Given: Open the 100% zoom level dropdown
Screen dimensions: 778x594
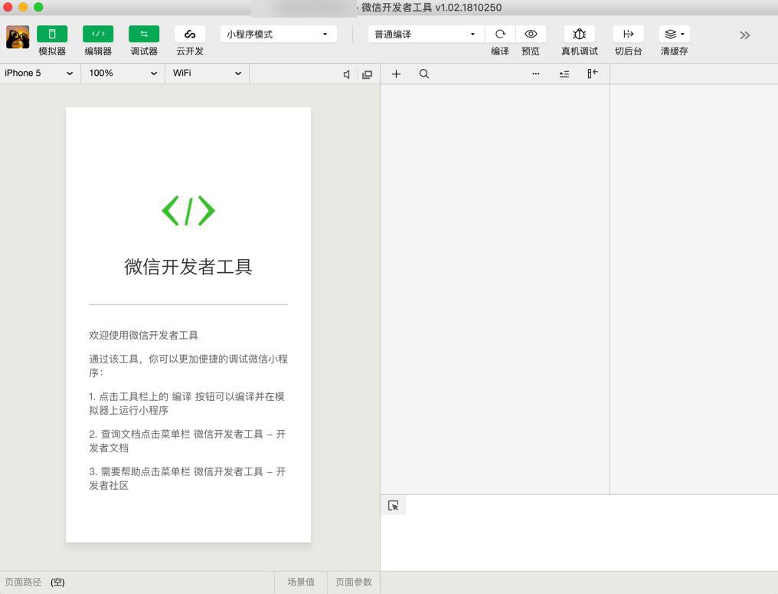Looking at the screenshot, I should pos(123,73).
